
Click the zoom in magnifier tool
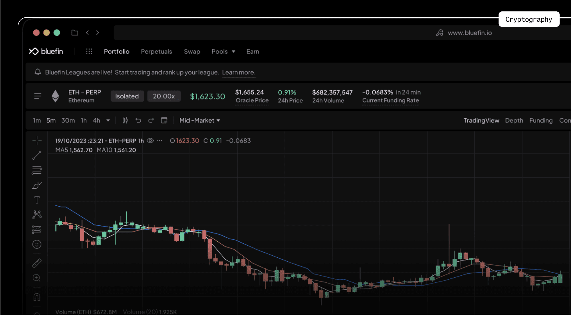click(37, 278)
